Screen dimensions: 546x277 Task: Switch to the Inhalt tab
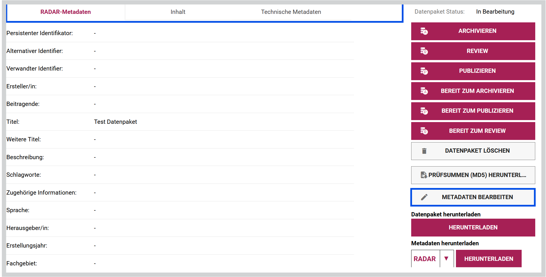coord(178,12)
